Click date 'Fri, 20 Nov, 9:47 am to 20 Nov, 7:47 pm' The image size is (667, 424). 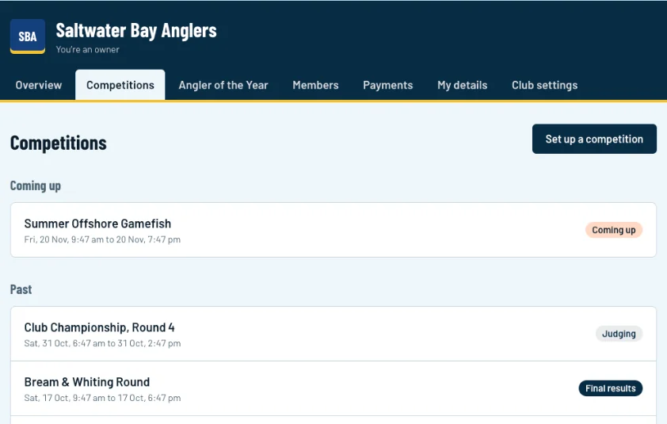click(102, 239)
